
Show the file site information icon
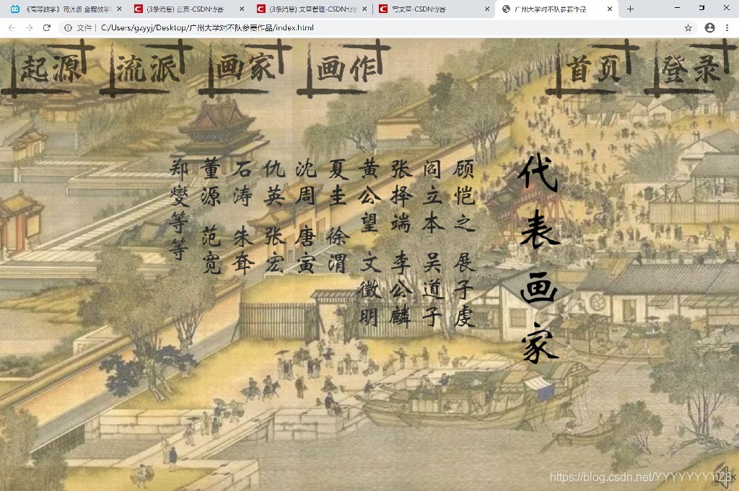click(68, 28)
